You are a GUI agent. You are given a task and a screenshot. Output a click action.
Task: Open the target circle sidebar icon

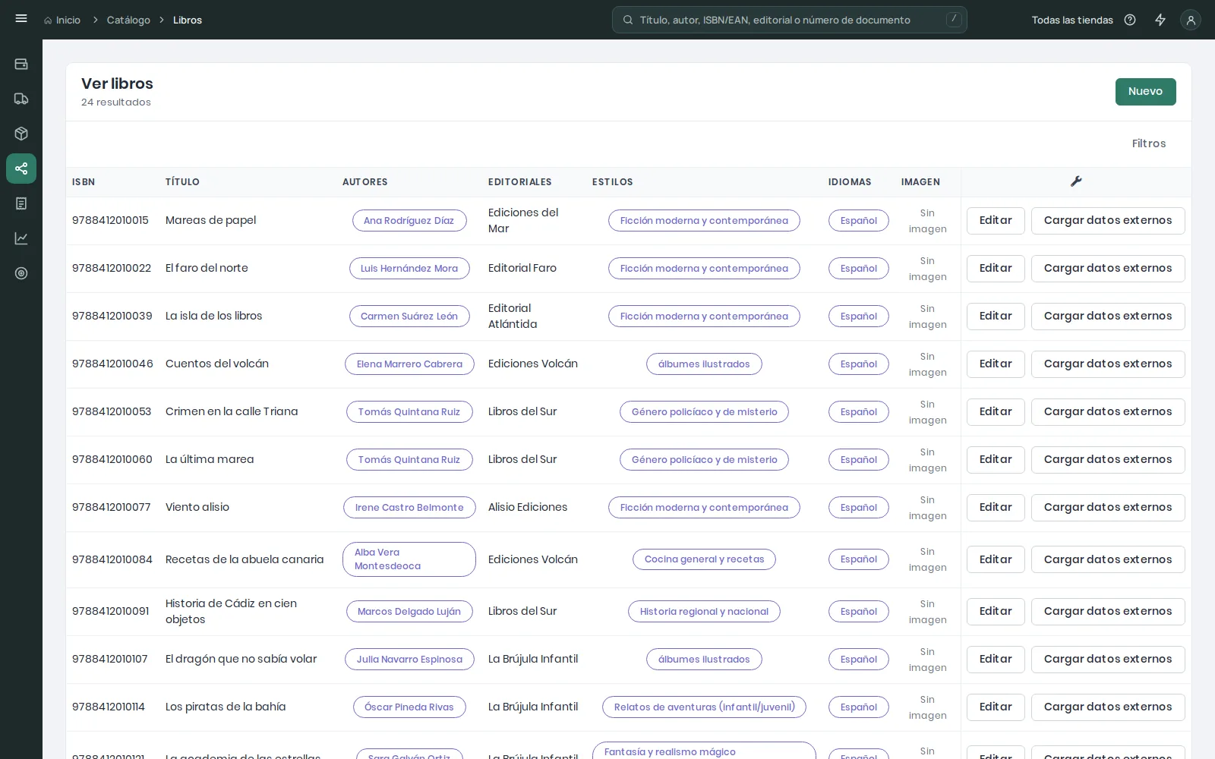pyautogui.click(x=21, y=273)
